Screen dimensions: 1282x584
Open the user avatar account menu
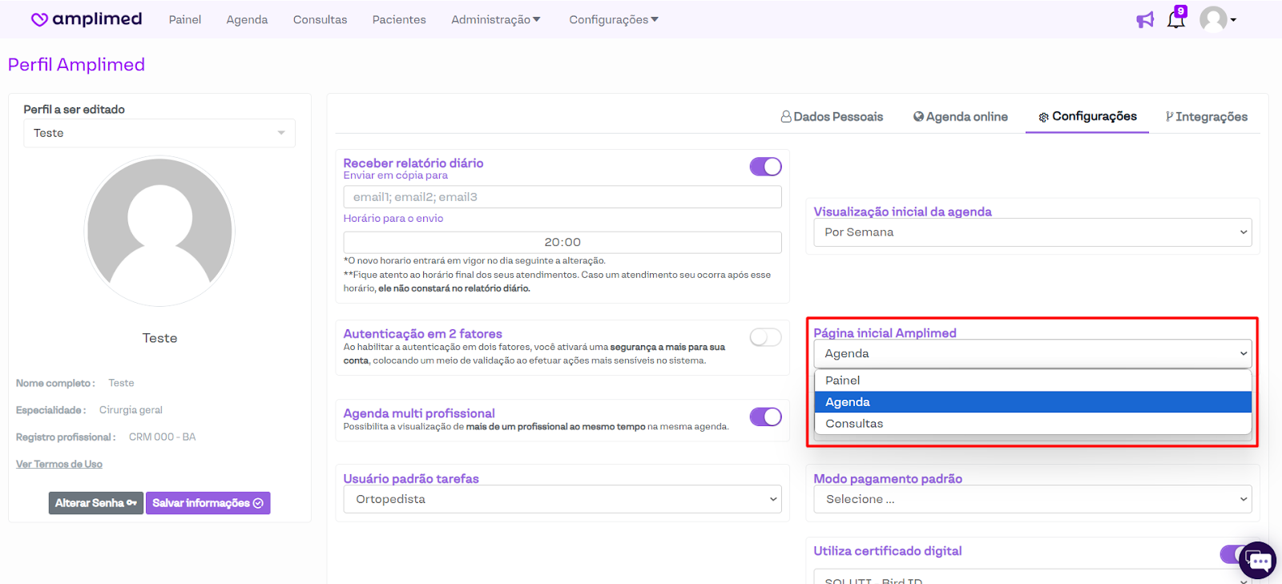click(x=1216, y=19)
